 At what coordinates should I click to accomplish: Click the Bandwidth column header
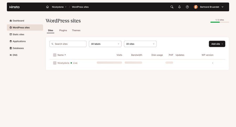[x=137, y=55]
